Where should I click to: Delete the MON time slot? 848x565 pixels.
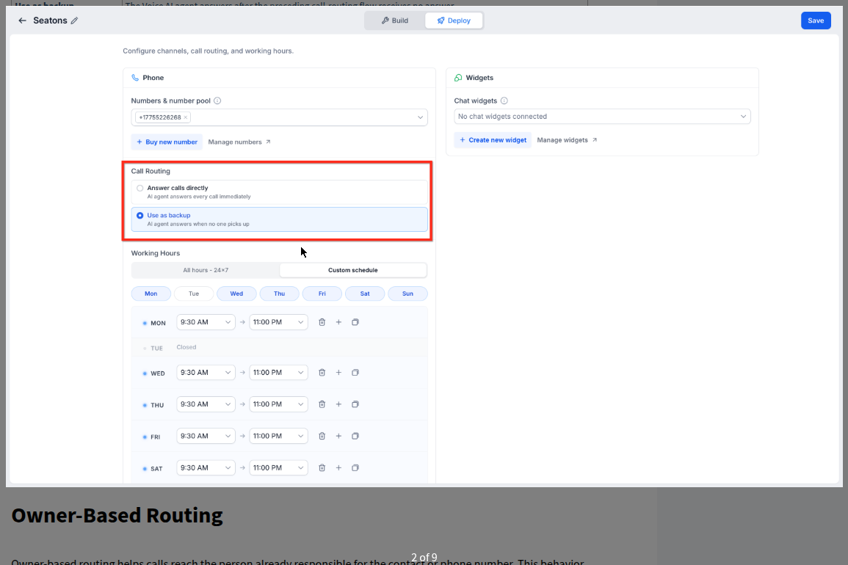322,322
